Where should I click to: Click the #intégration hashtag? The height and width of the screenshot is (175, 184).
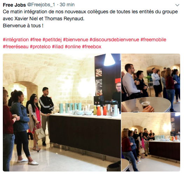point(16,40)
